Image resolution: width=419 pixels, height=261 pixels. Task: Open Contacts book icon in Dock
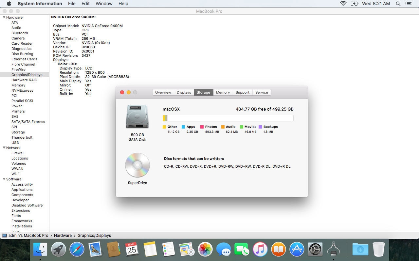(114, 250)
